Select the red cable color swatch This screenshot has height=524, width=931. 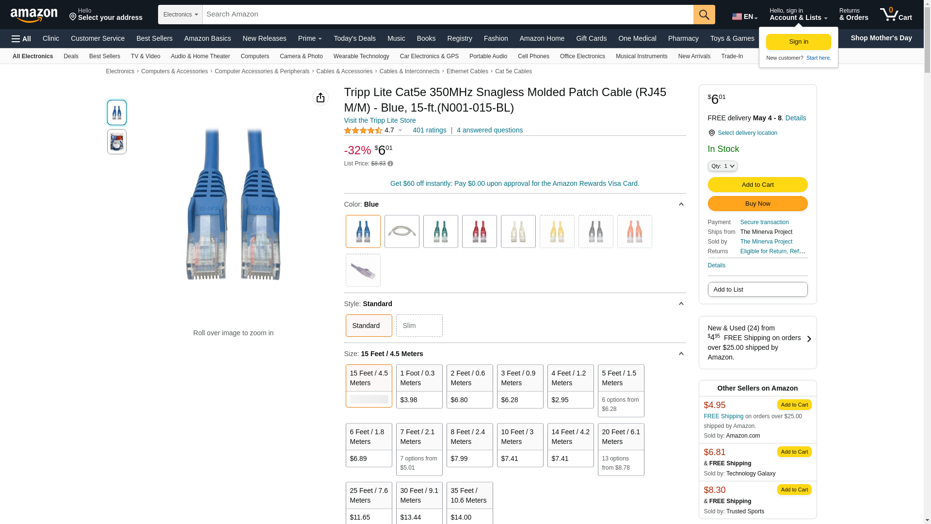479,231
